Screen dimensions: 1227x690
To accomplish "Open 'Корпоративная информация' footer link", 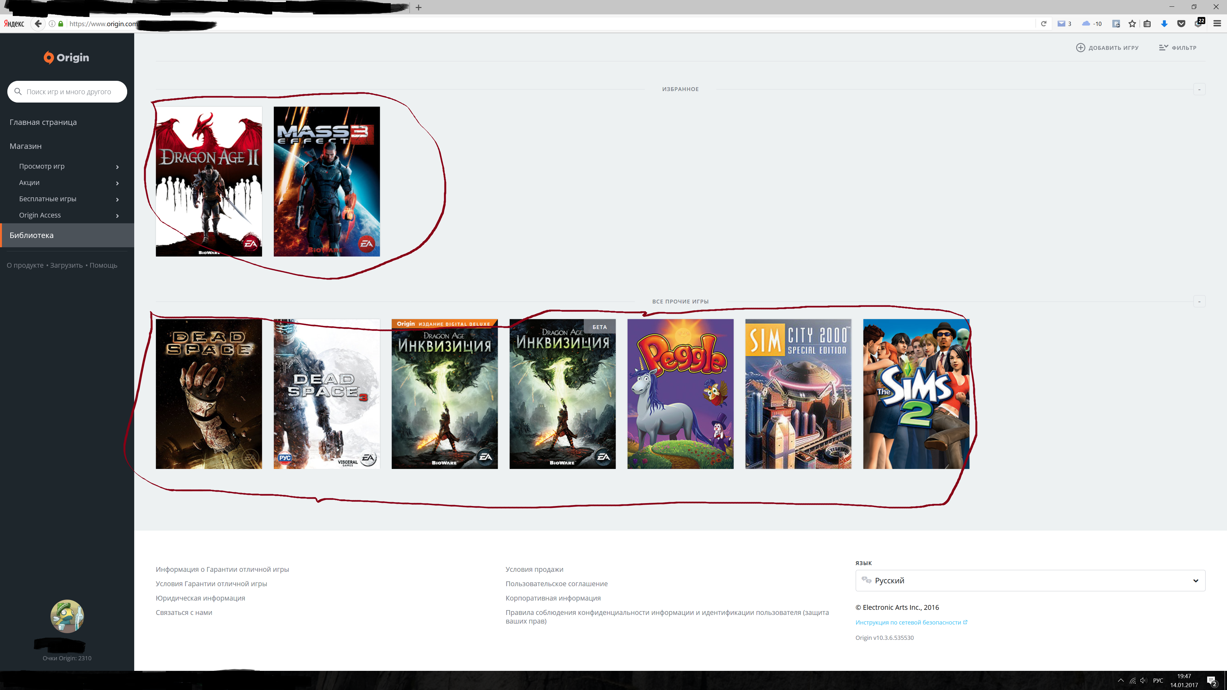I will pyautogui.click(x=553, y=598).
